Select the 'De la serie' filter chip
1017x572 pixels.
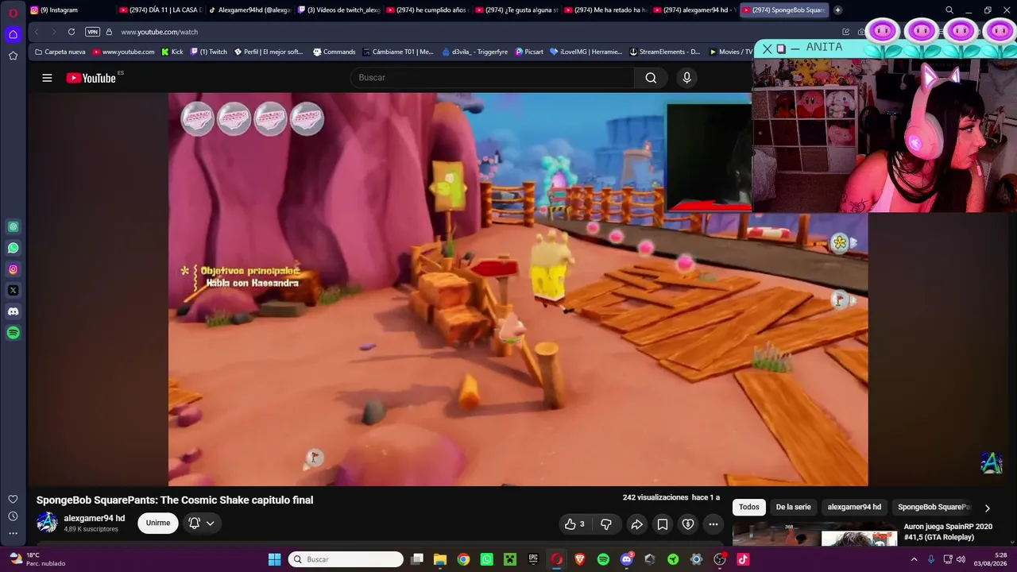coord(794,507)
